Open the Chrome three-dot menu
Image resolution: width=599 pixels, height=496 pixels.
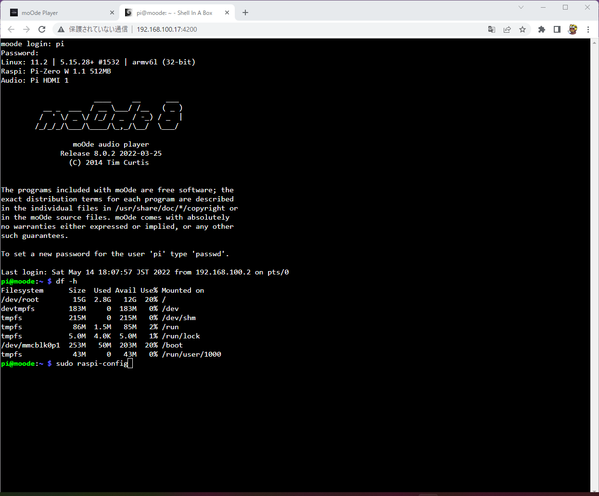coord(588,29)
